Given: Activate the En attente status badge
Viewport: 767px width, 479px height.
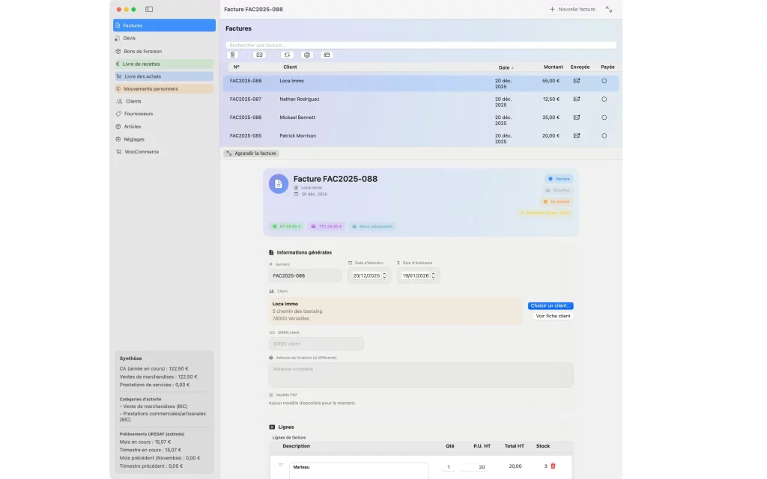Looking at the screenshot, I should click(x=559, y=201).
